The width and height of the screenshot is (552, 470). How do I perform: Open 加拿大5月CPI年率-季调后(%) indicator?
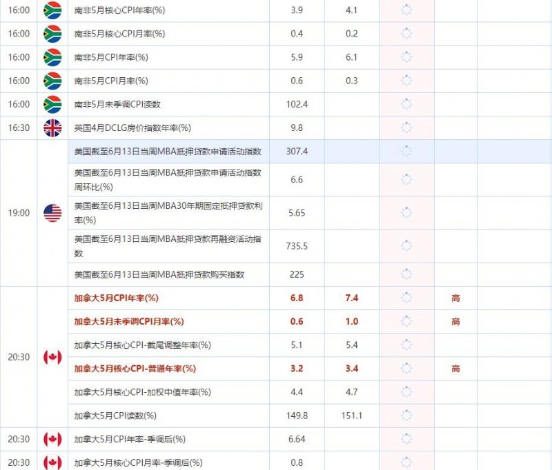click(x=130, y=440)
